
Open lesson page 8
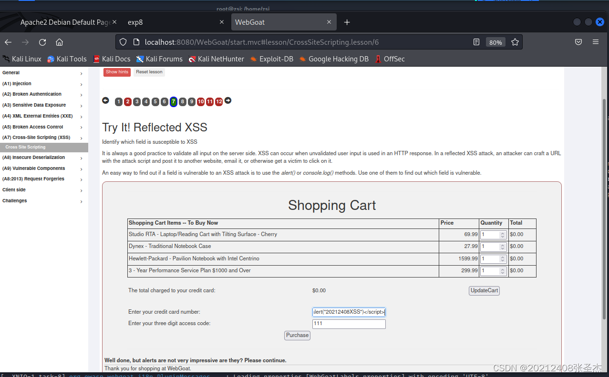pos(183,101)
